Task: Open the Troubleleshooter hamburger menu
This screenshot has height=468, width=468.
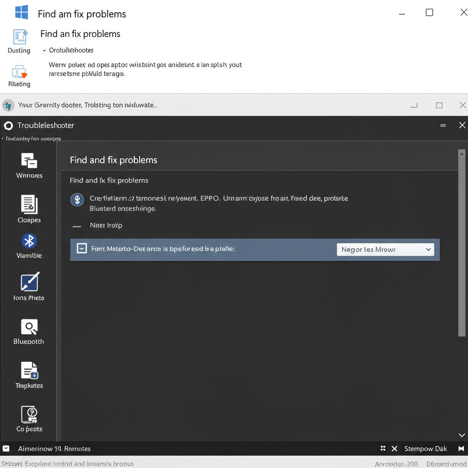Action: 443,126
